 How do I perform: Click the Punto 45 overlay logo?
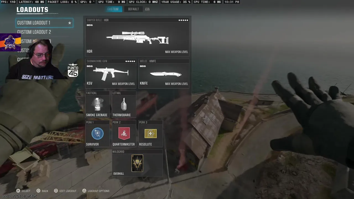73,70
